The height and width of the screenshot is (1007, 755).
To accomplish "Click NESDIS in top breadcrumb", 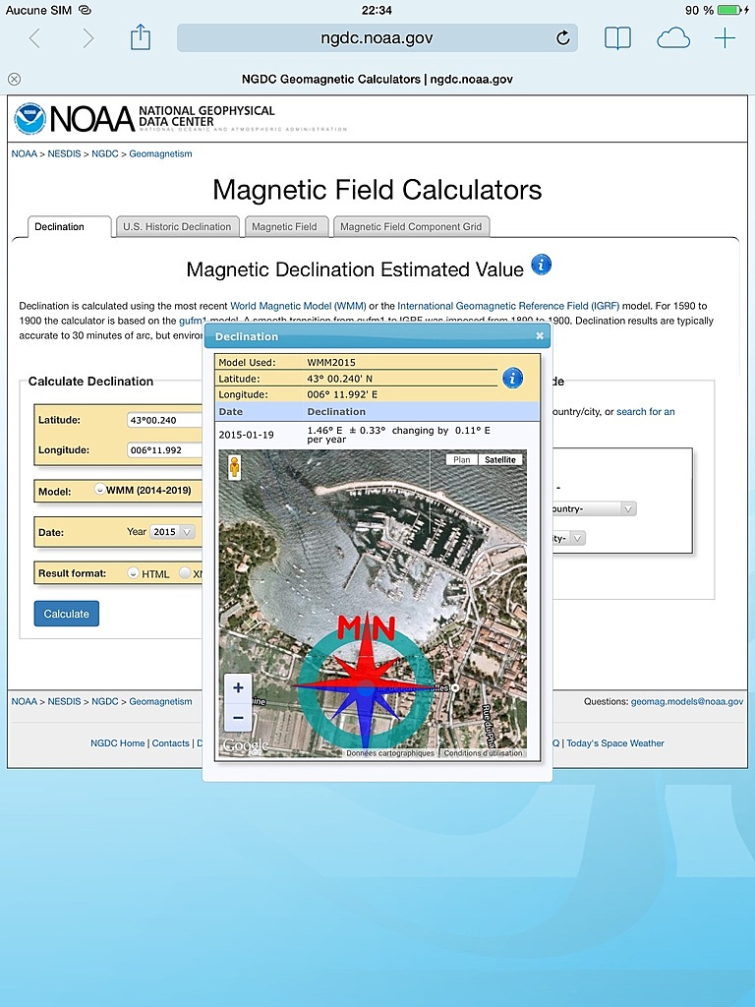I will click(x=64, y=153).
